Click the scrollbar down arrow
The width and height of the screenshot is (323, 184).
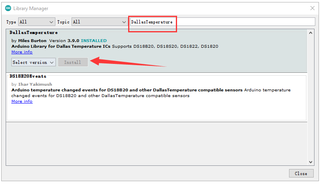pos(310,162)
